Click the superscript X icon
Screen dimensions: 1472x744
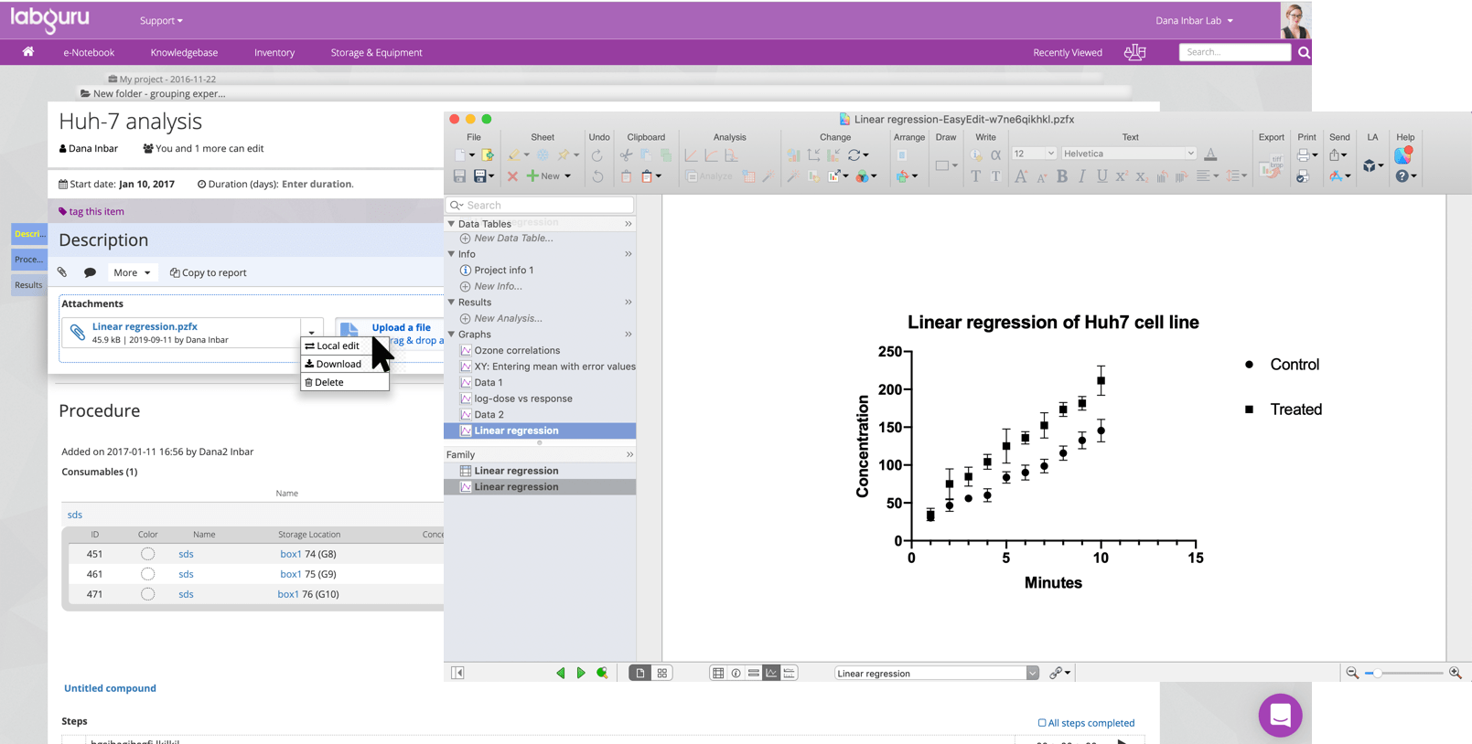[1122, 176]
